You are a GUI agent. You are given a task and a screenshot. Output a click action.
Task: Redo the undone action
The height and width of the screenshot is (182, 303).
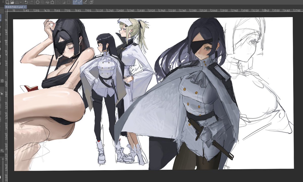point(31,2)
